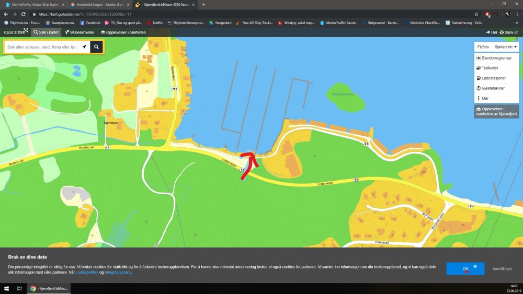
Task: Open the Sailonline.org bookmark
Action: click(464, 22)
